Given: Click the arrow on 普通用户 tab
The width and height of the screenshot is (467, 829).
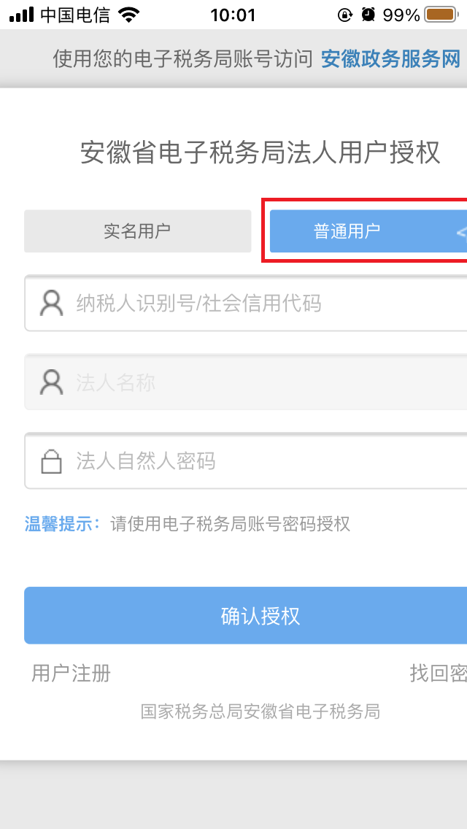Looking at the screenshot, I should point(461,231).
